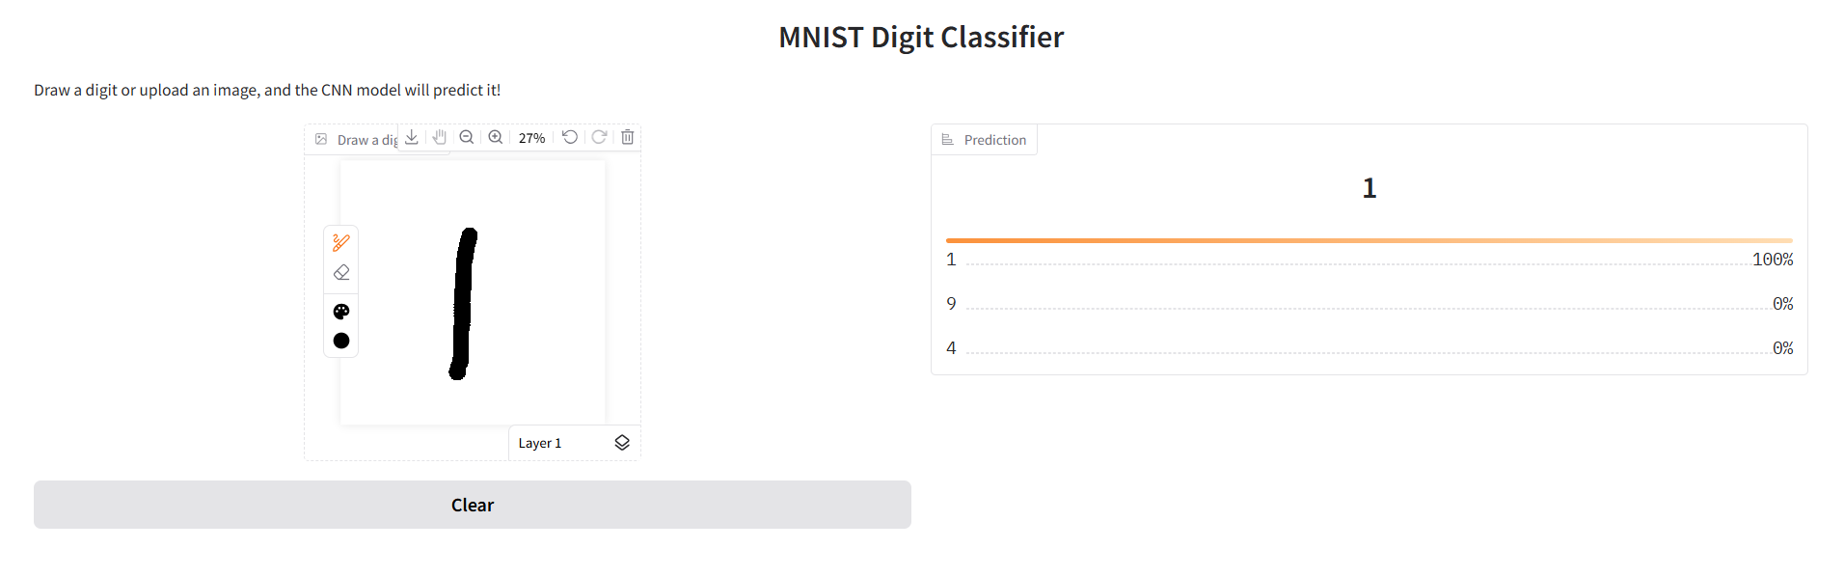Select the digit 9 prediction row
1844x576 pixels.
pyautogui.click(x=1369, y=304)
